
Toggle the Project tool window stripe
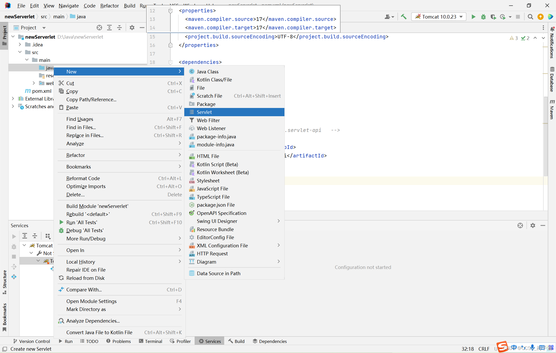click(x=4, y=36)
